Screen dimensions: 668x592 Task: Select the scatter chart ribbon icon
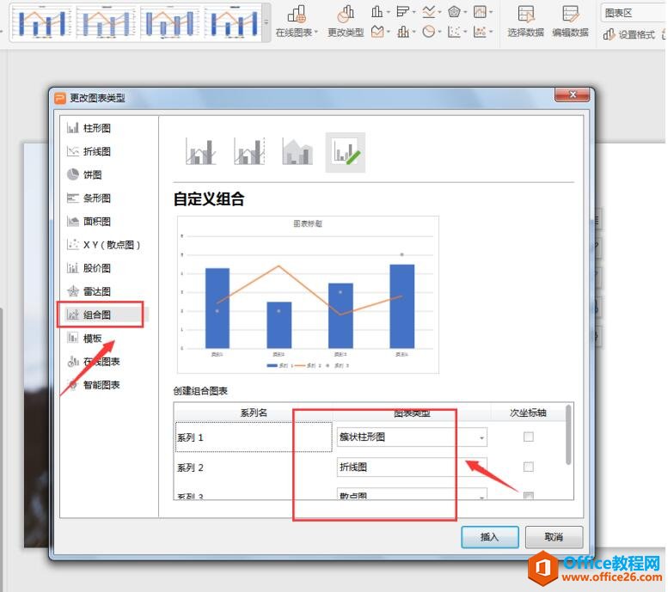pyautogui.click(x=454, y=32)
